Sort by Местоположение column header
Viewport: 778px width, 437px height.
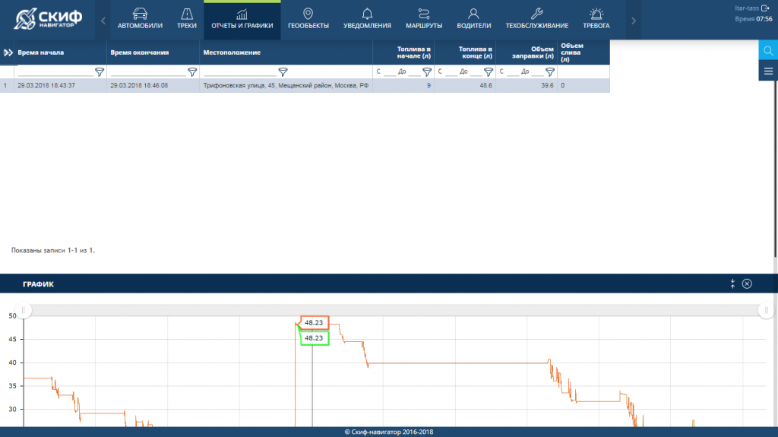pos(232,52)
